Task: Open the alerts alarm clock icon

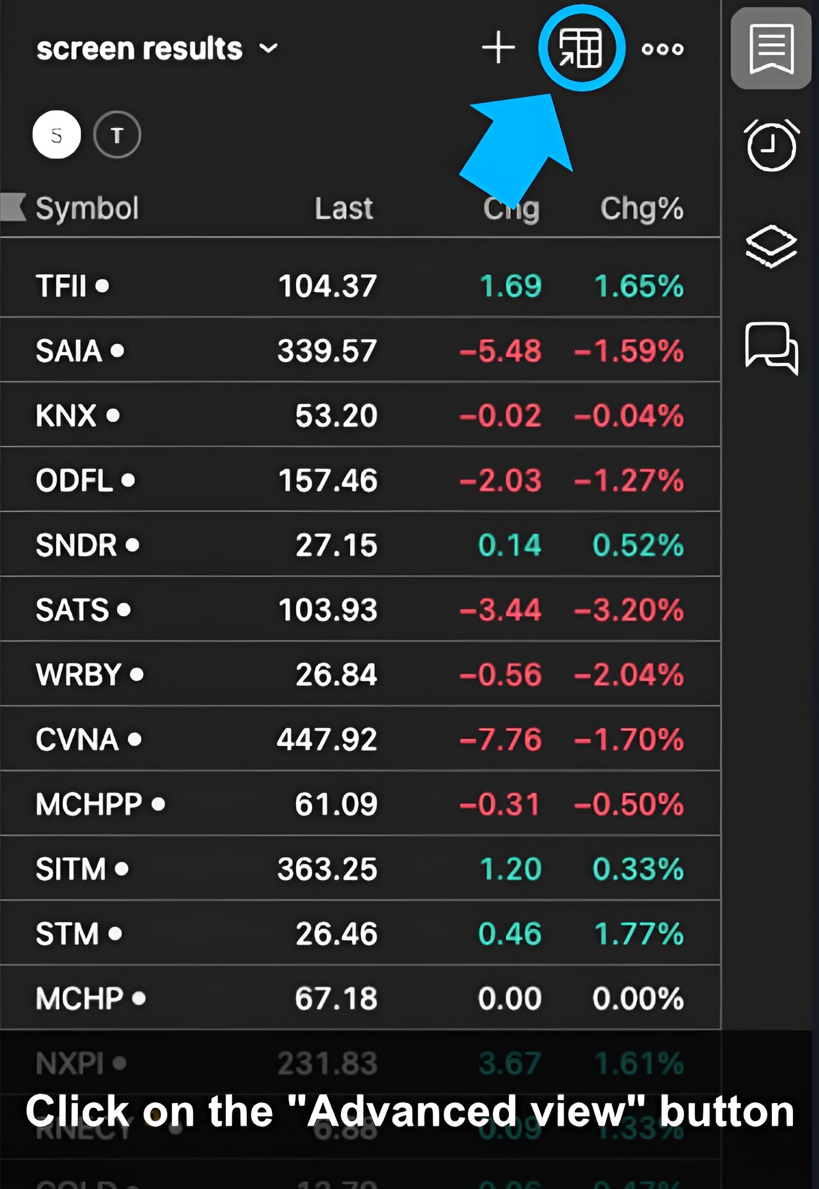Action: coord(771,145)
